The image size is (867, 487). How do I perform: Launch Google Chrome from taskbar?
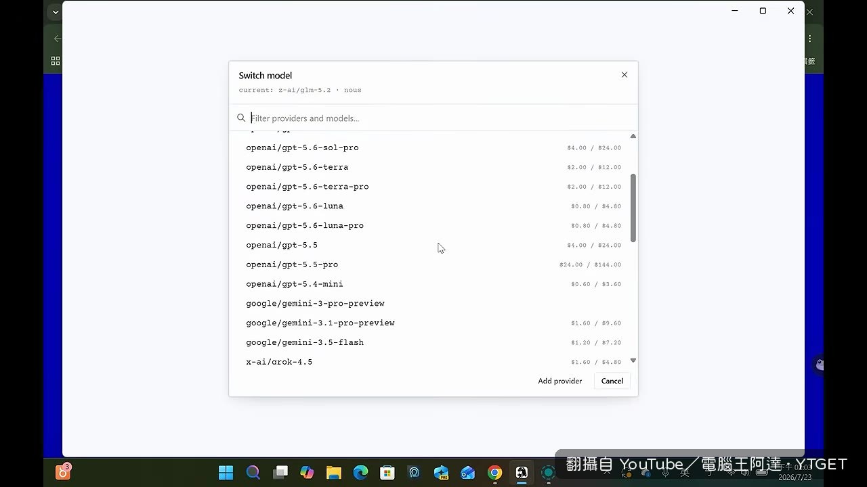pos(494,472)
